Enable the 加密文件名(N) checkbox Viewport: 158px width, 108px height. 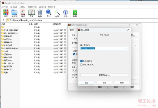82,65
